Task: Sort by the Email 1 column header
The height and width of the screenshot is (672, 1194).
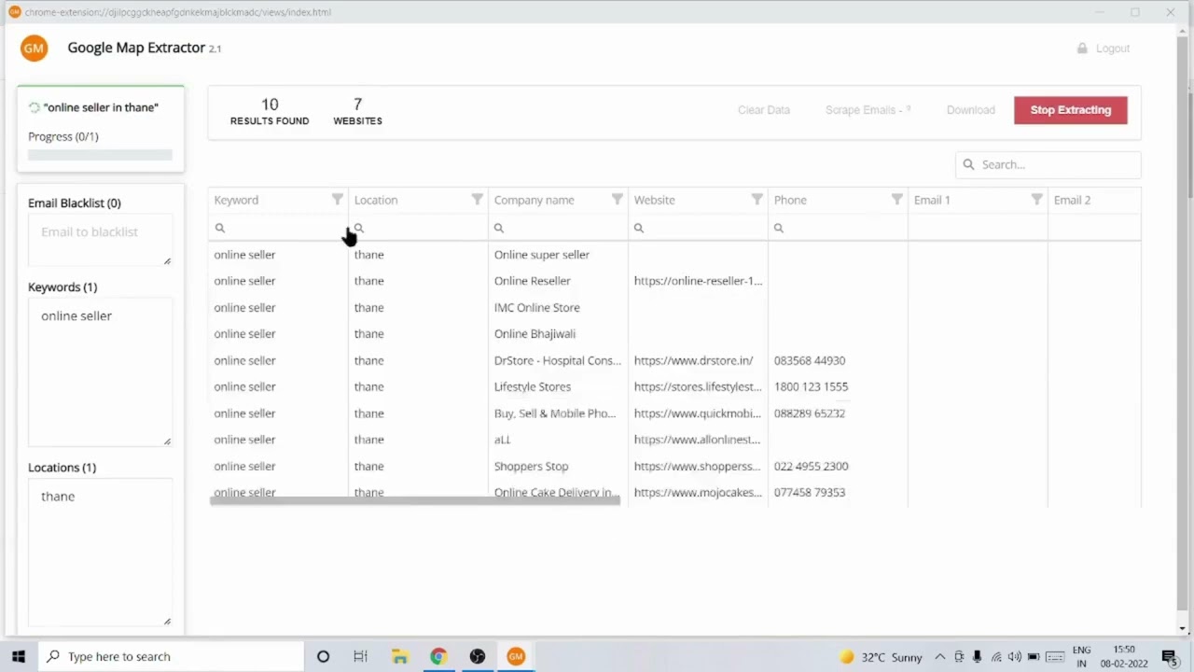Action: 932,200
